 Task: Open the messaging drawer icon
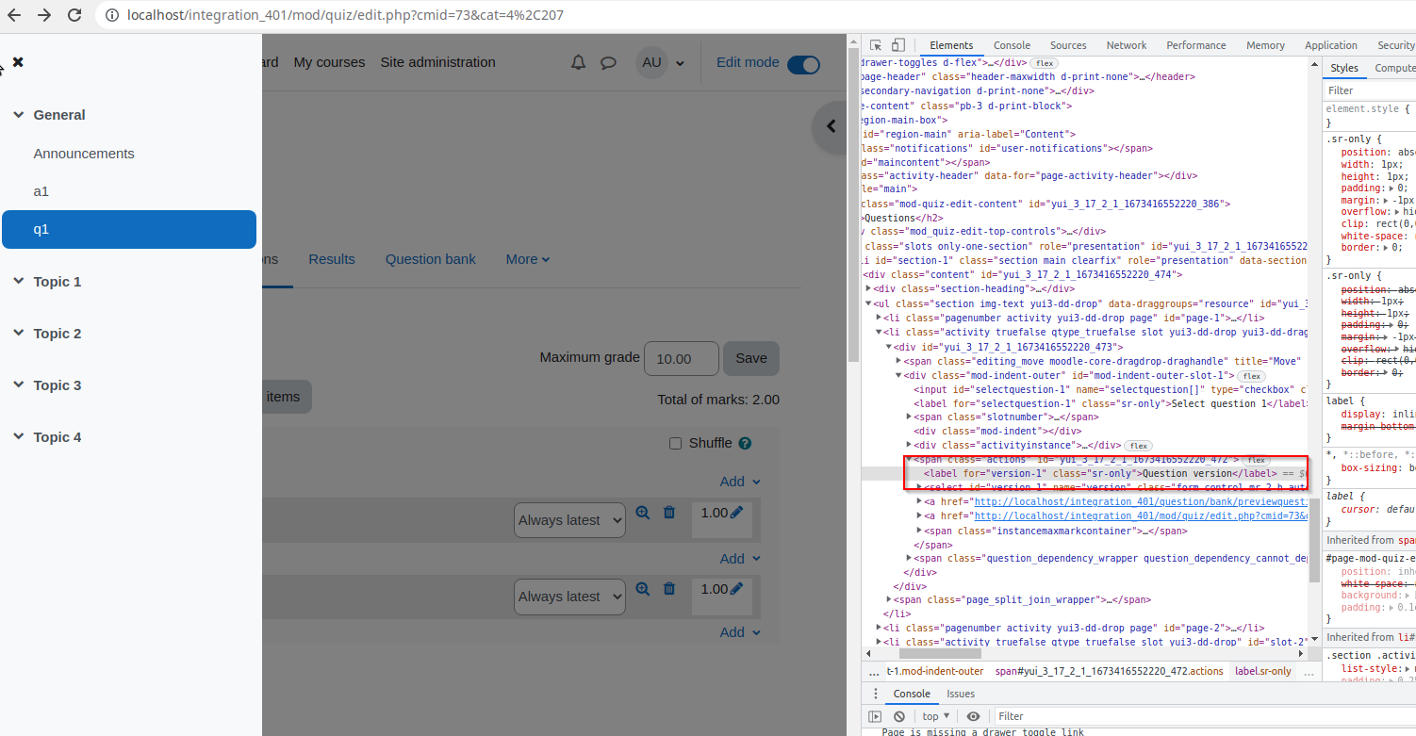609,63
